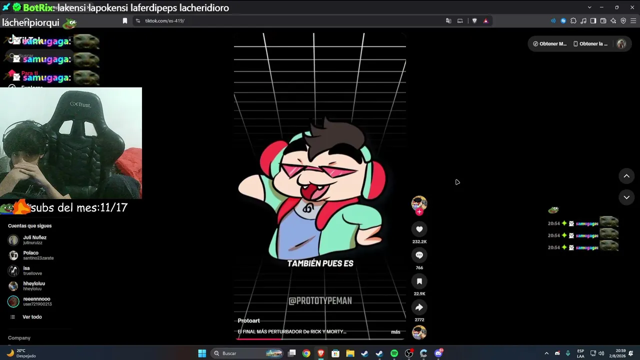This screenshot has height=360, width=640.
Task: Click the browser address bar URL
Action: 165,21
